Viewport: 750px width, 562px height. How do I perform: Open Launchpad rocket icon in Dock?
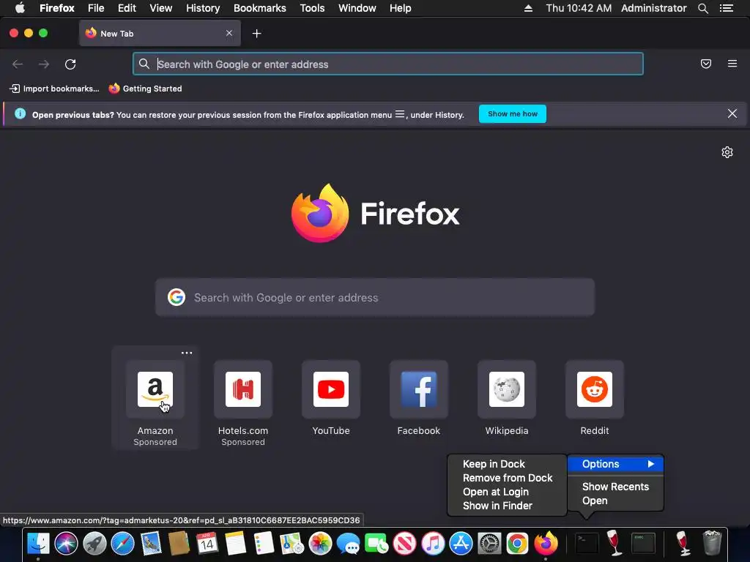click(x=94, y=544)
